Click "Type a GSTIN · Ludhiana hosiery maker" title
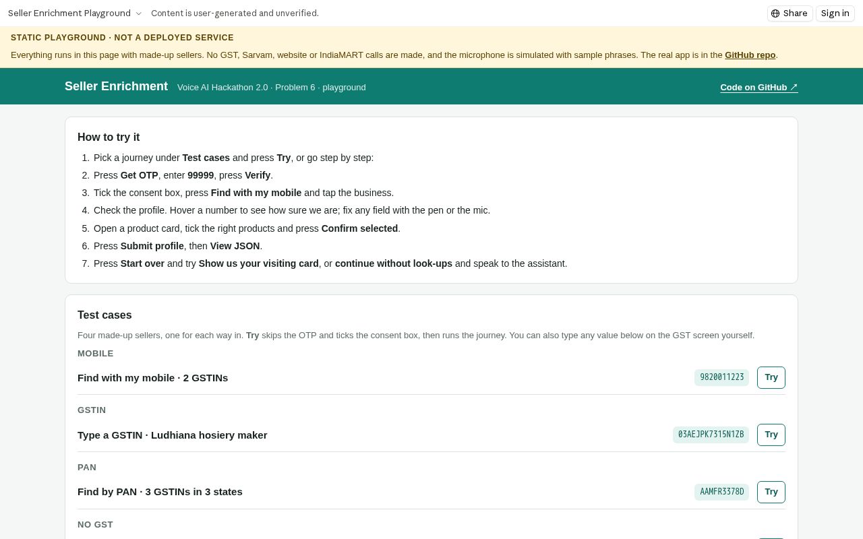 tap(172, 435)
